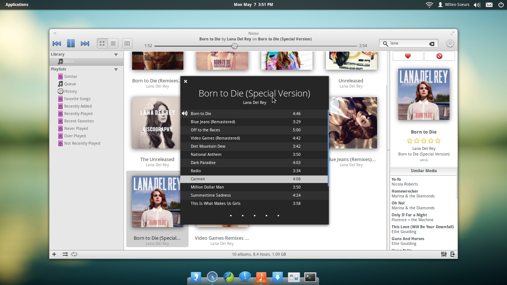507x285 pixels.
Task: Select the highlighted 'Carmen' track
Action: (254, 179)
